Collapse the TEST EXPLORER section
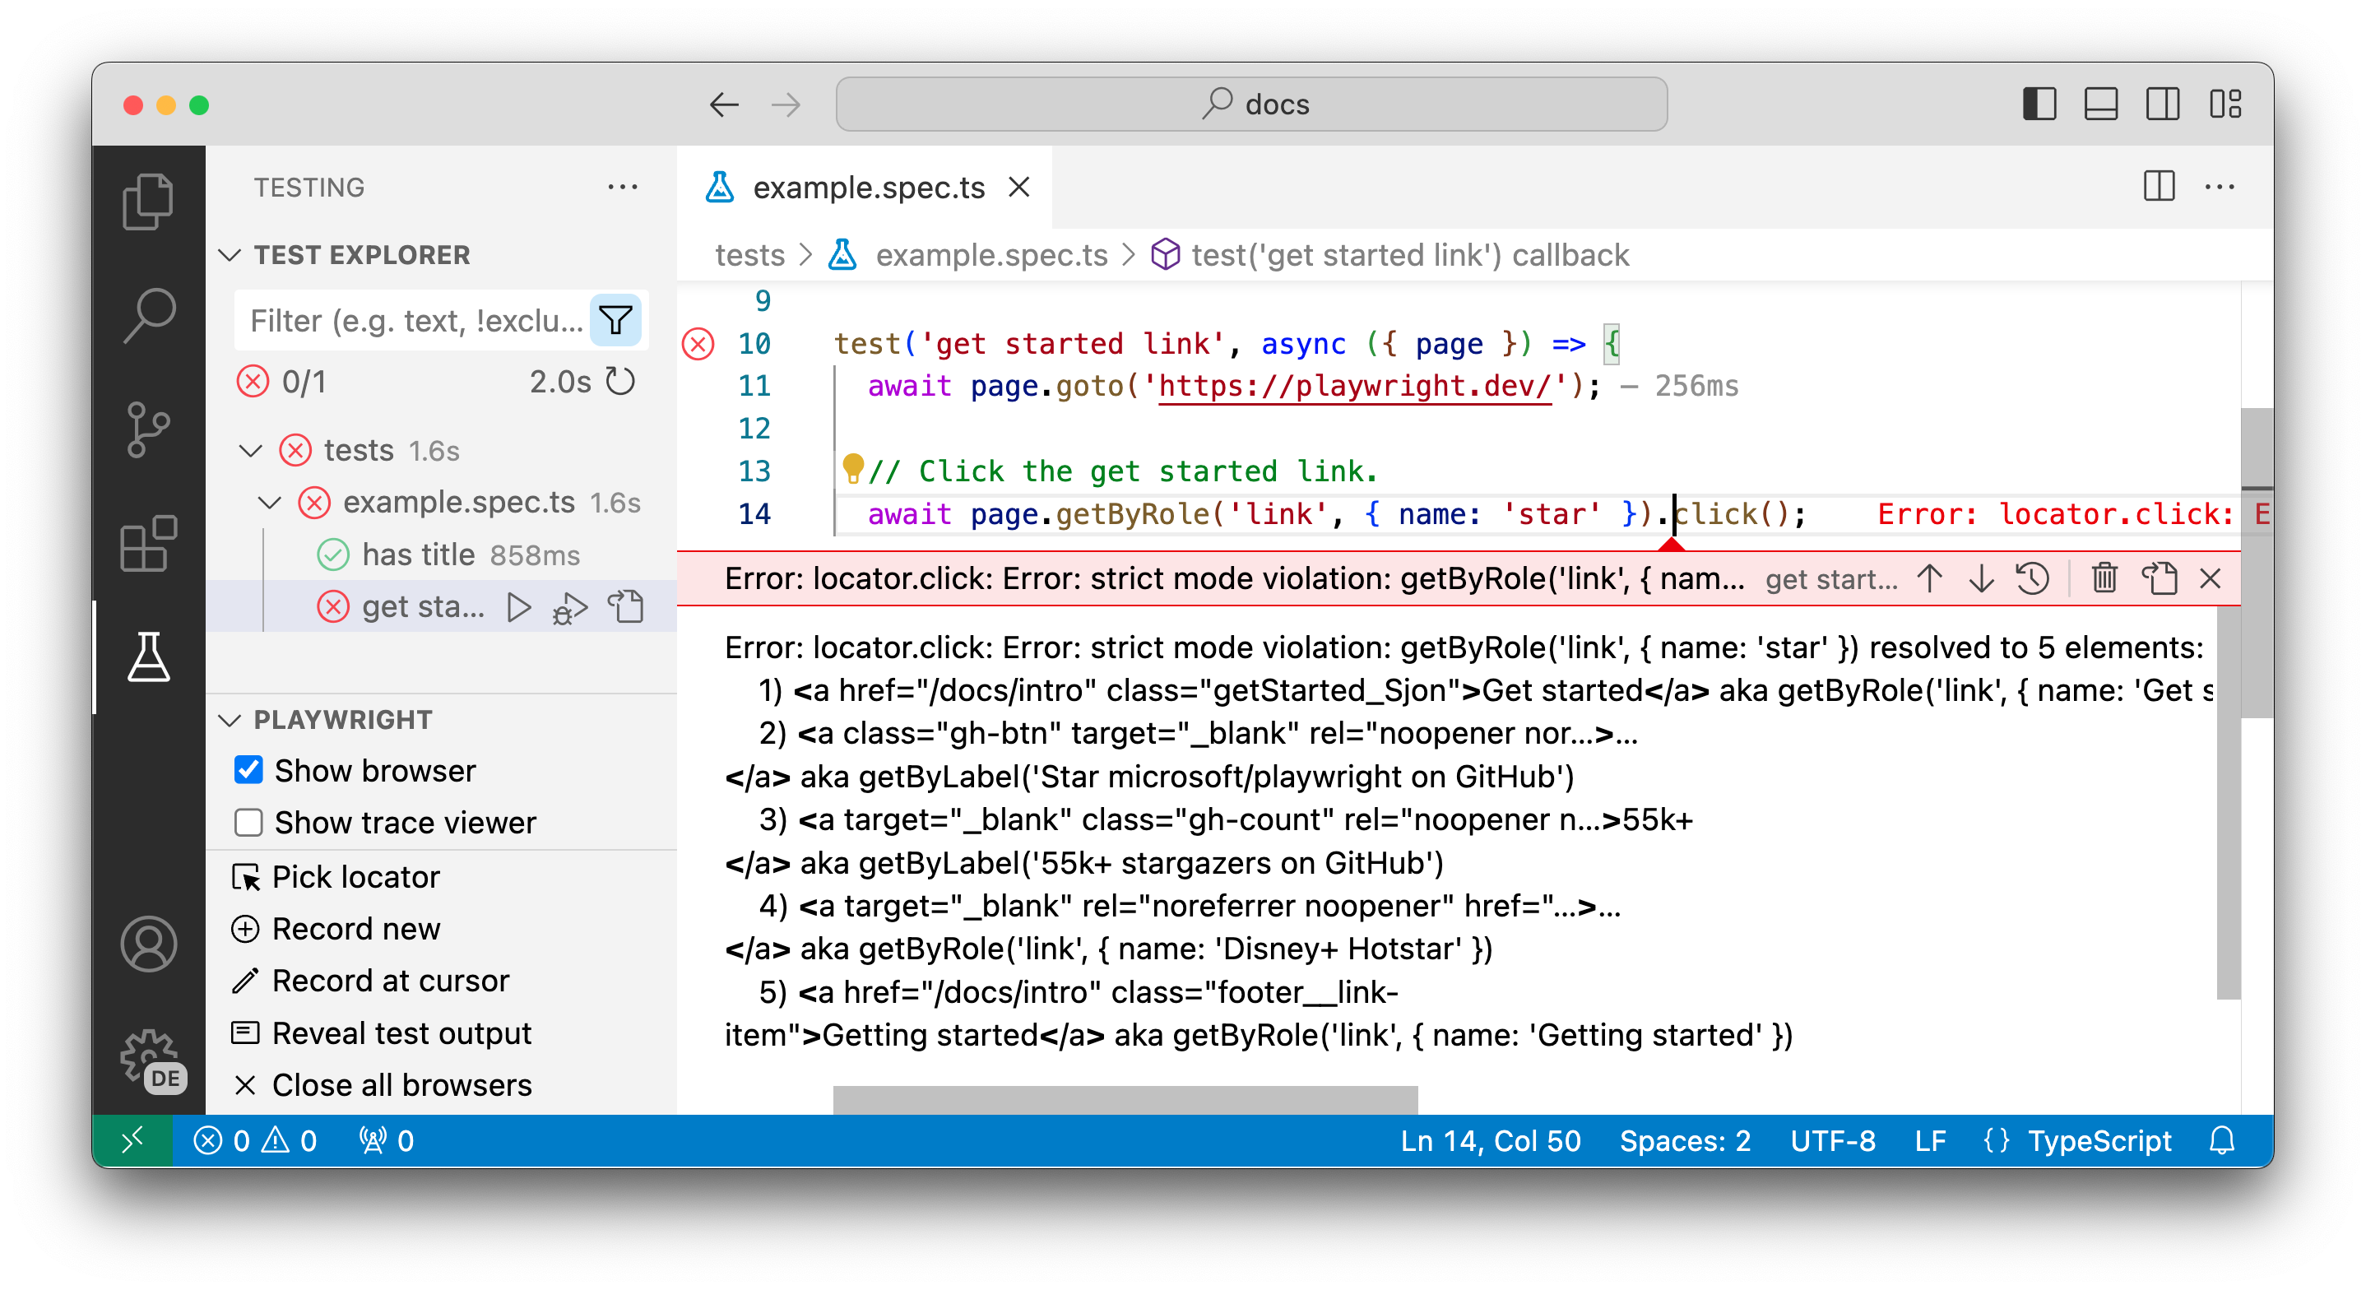The width and height of the screenshot is (2366, 1290). (x=230, y=254)
